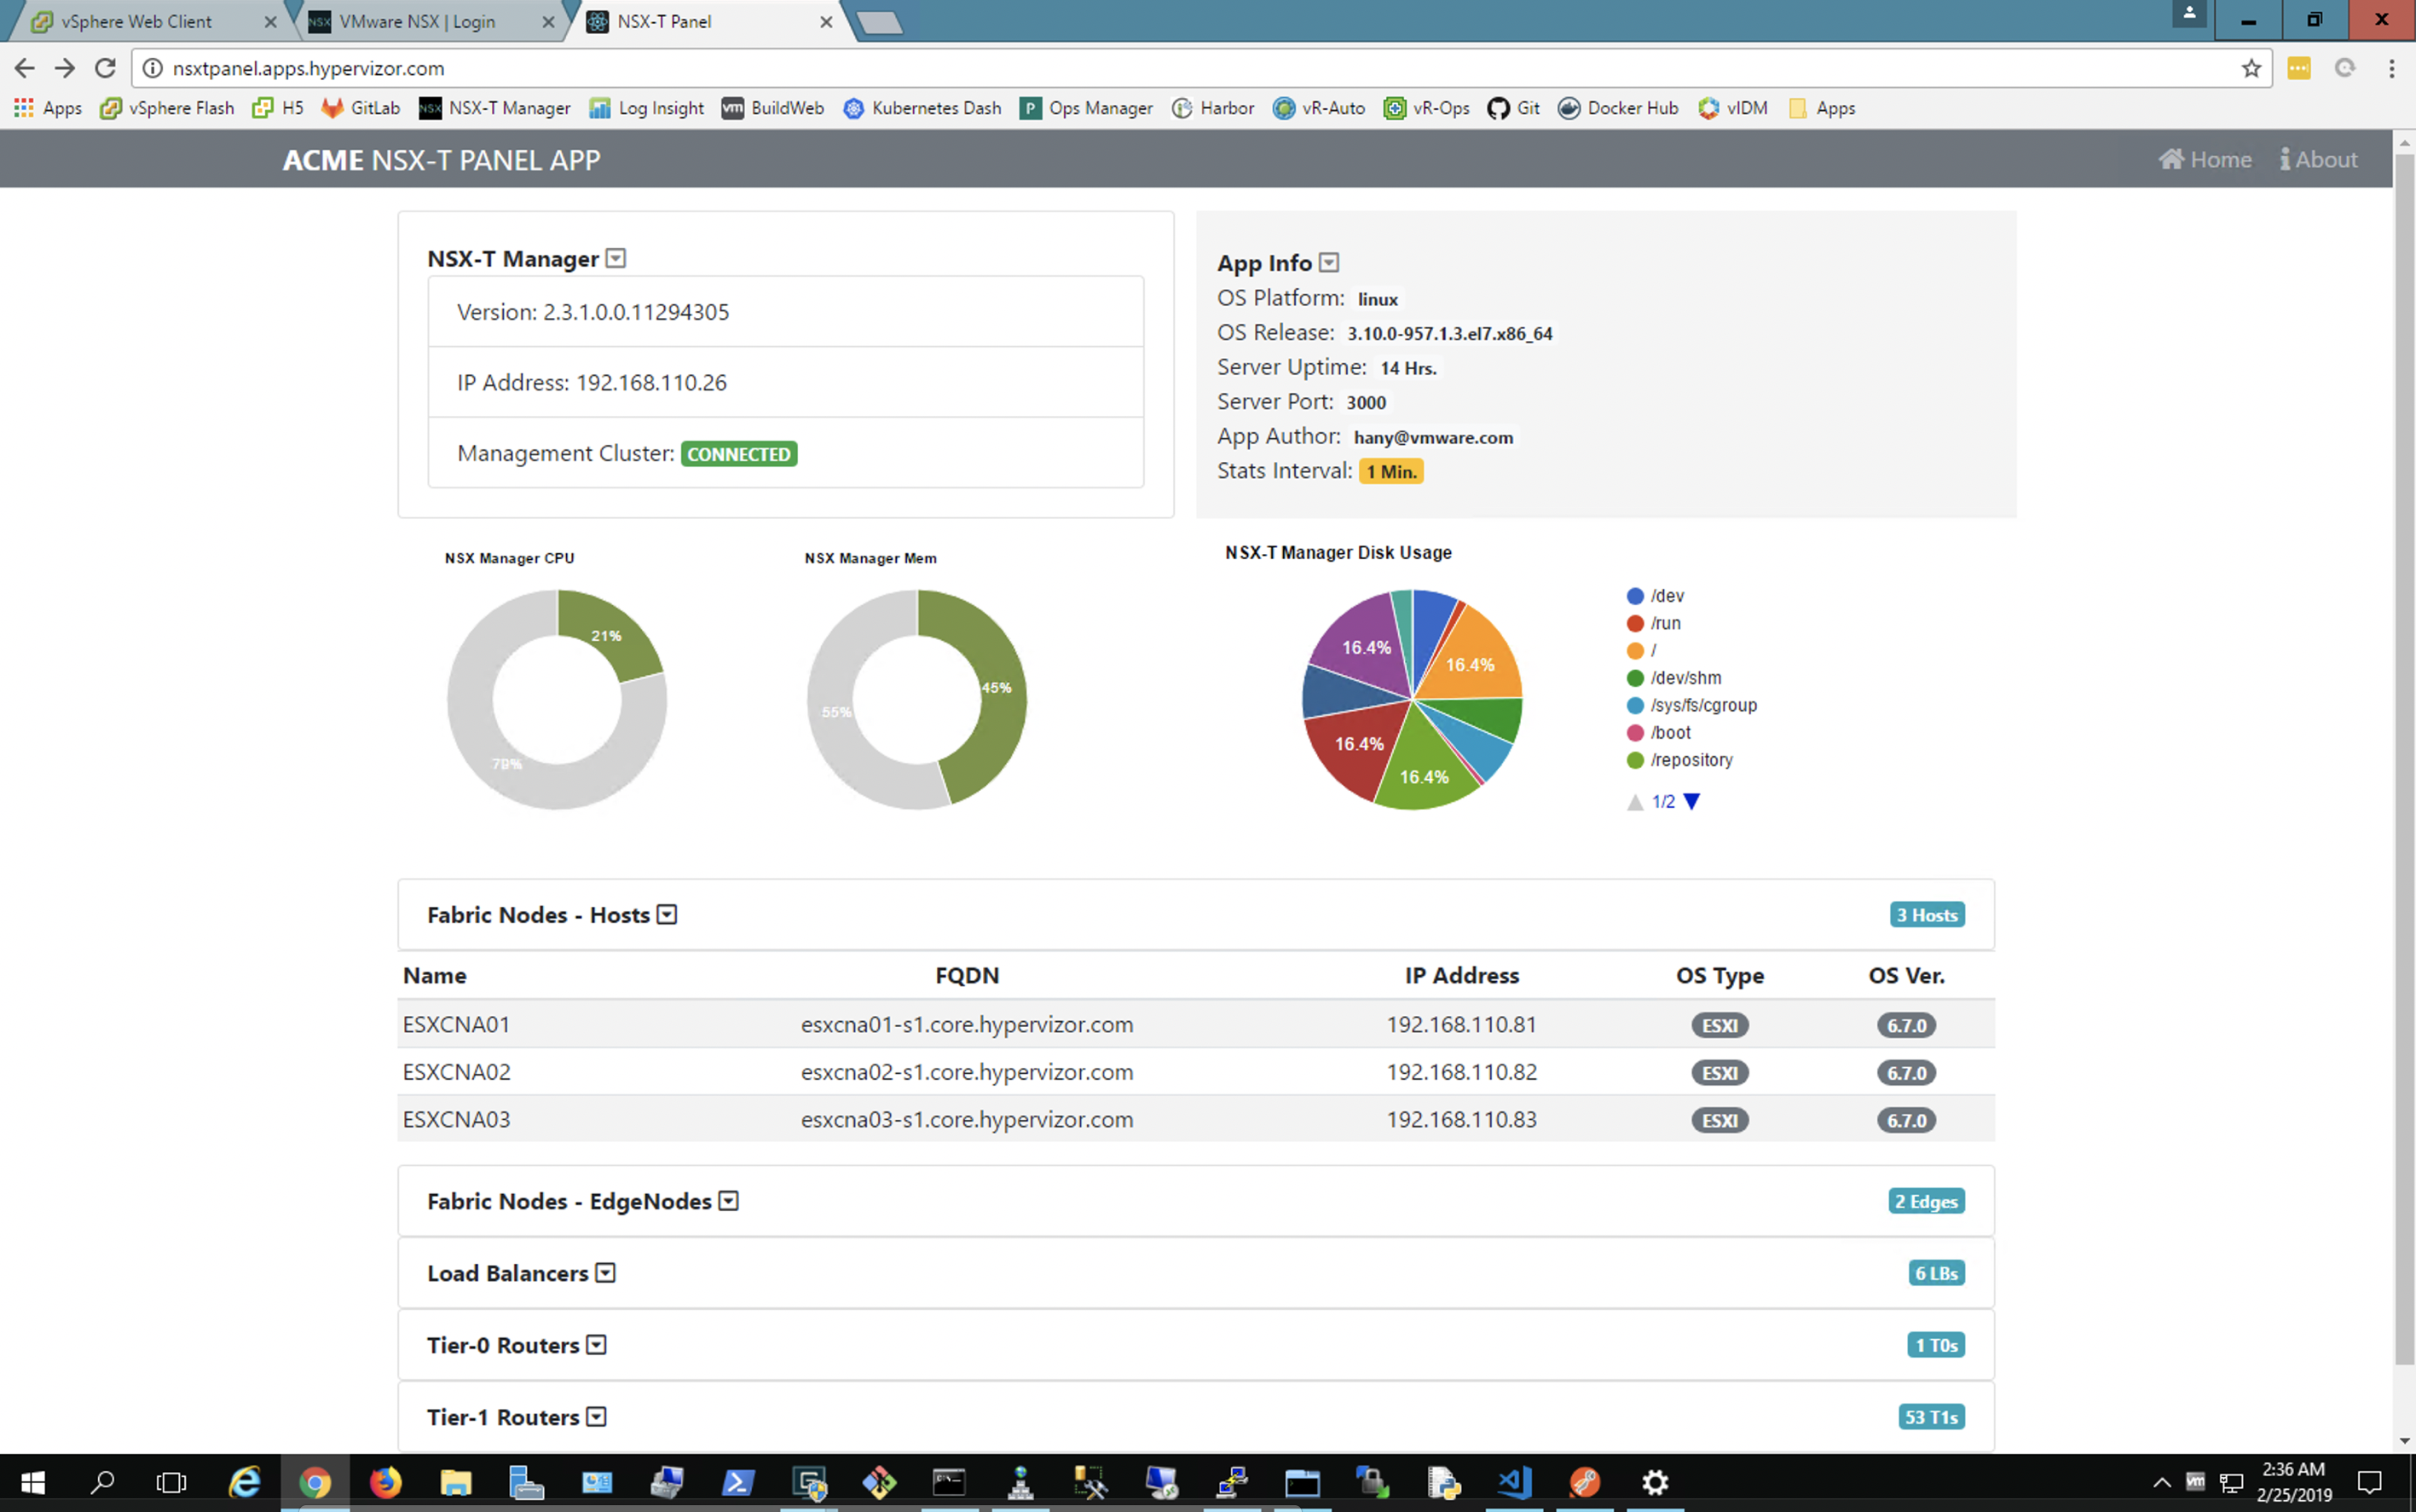Click the yellow extension icon
2416x1512 pixels.
point(2299,68)
